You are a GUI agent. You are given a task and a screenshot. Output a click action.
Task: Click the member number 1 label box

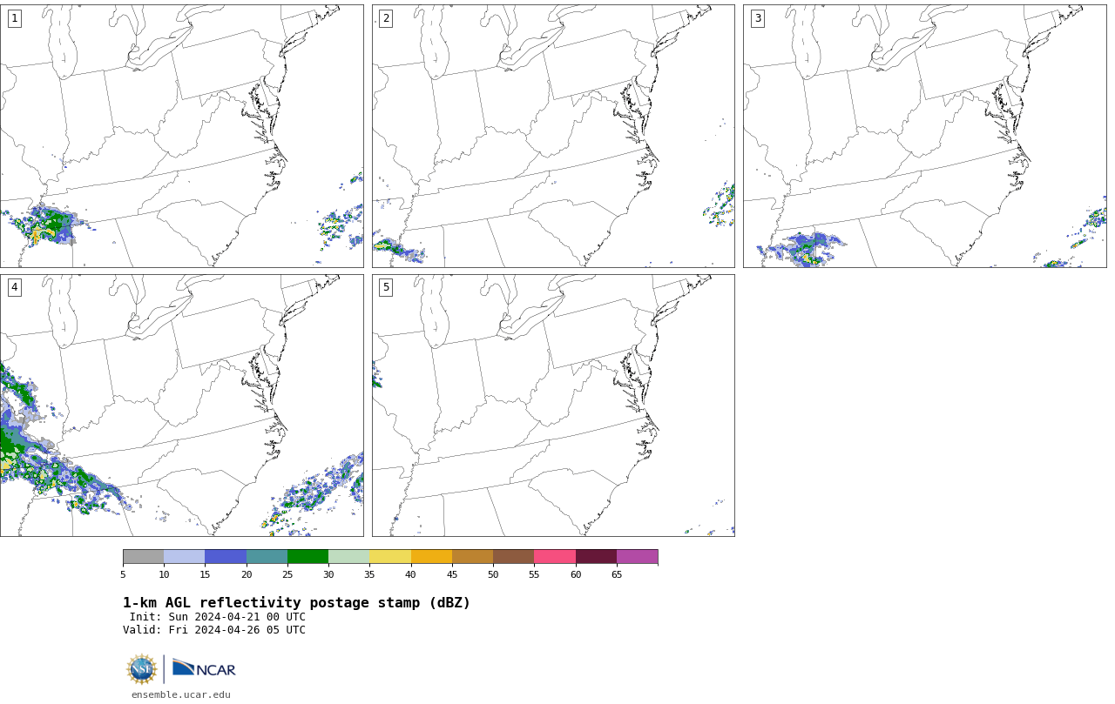click(14, 18)
